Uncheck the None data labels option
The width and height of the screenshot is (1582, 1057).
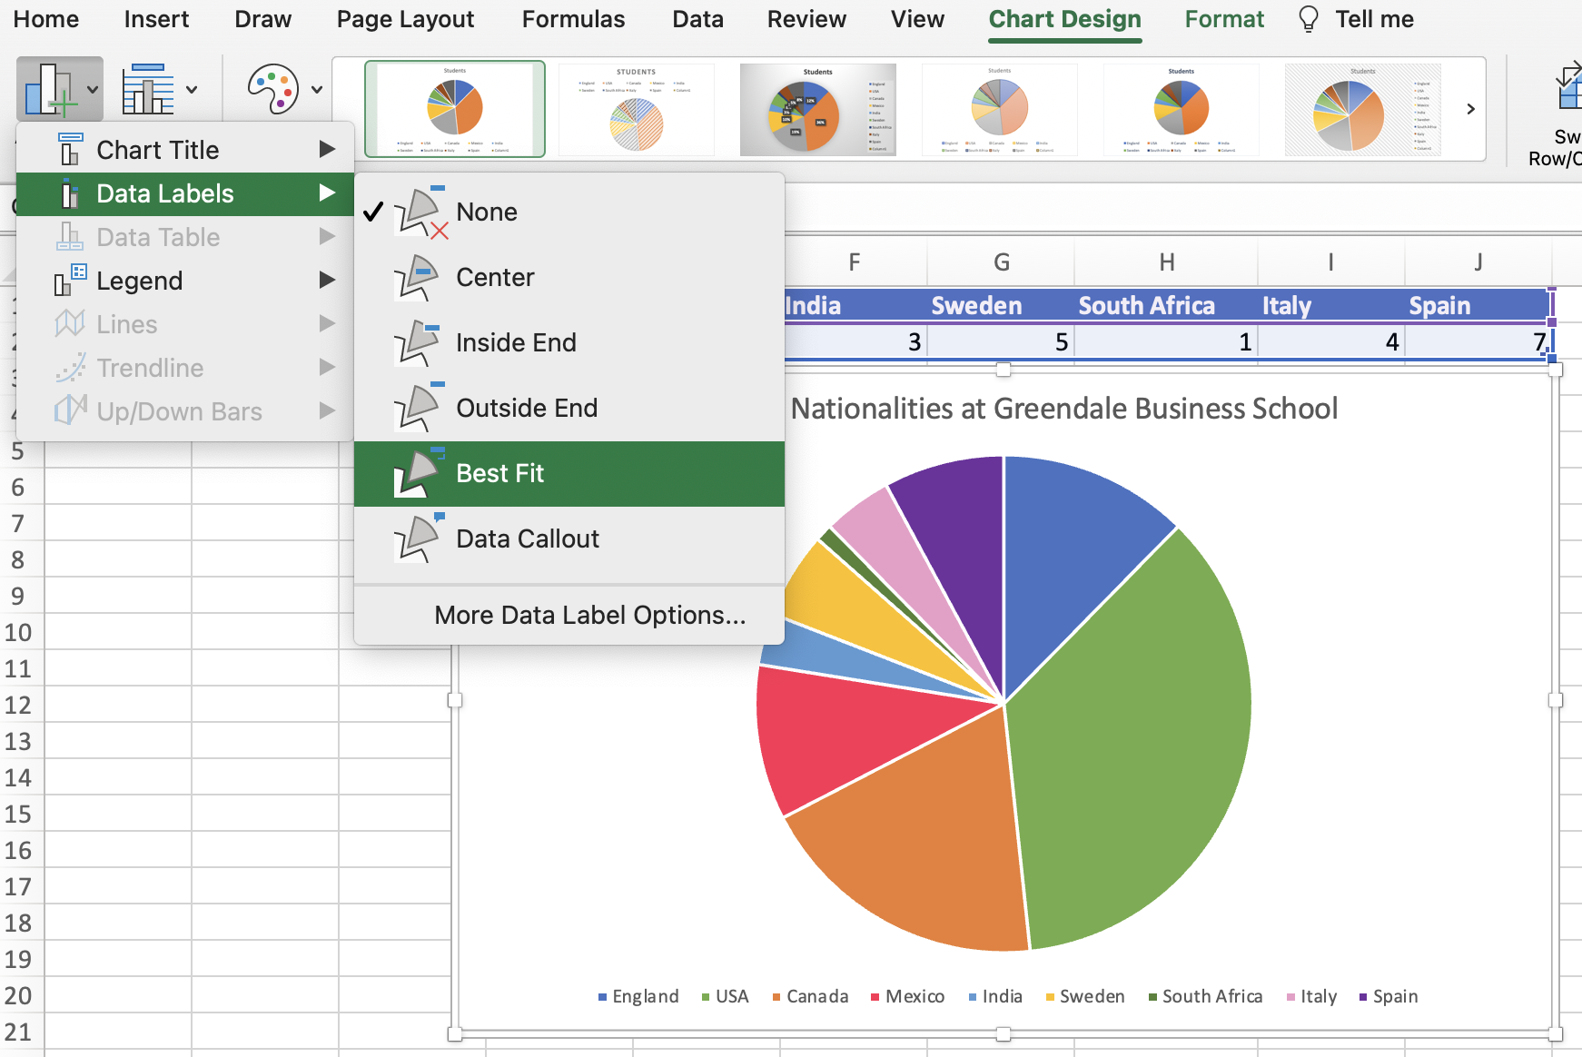[x=487, y=211]
